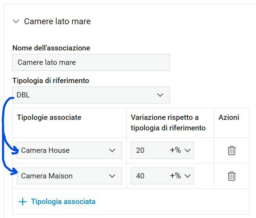Click the chevron arrow in DBL dropdown
The width and height of the screenshot is (256, 218).
click(x=160, y=95)
